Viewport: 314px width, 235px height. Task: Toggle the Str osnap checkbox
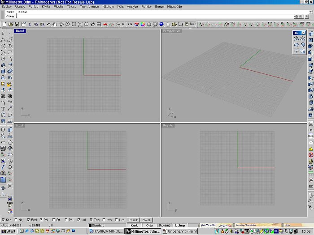tap(53, 220)
